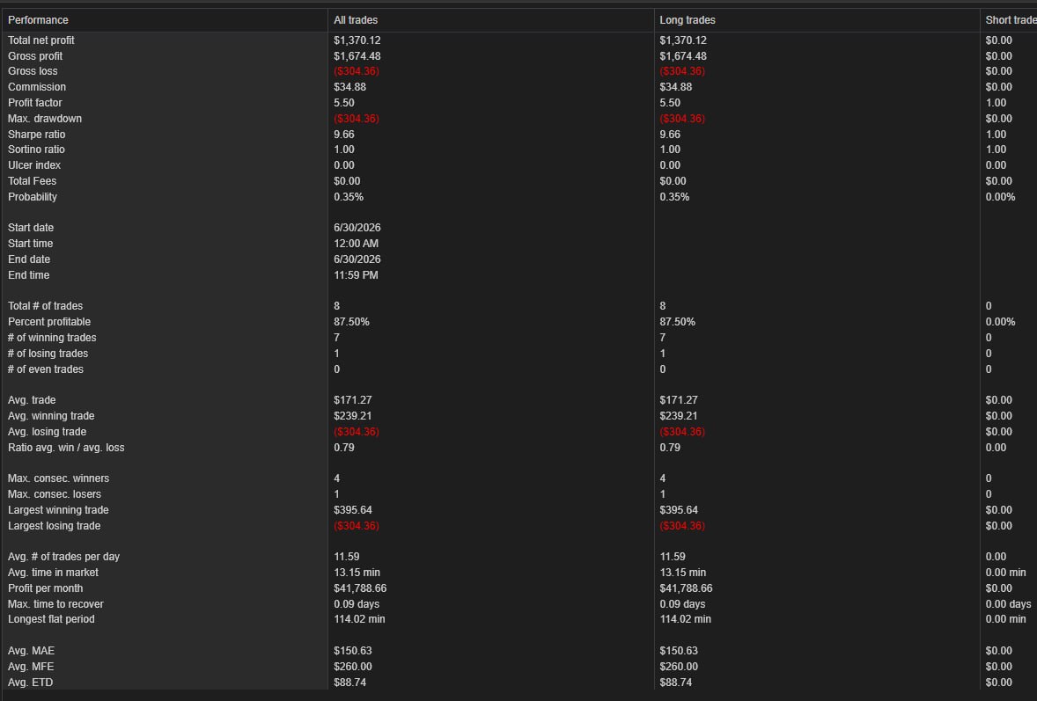The height and width of the screenshot is (701, 1037).
Task: Select the 12:00 AM start time value
Action: (357, 243)
